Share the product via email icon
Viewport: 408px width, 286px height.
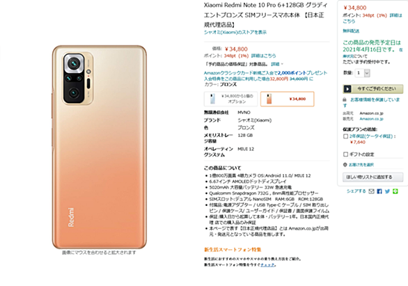tap(372, 191)
